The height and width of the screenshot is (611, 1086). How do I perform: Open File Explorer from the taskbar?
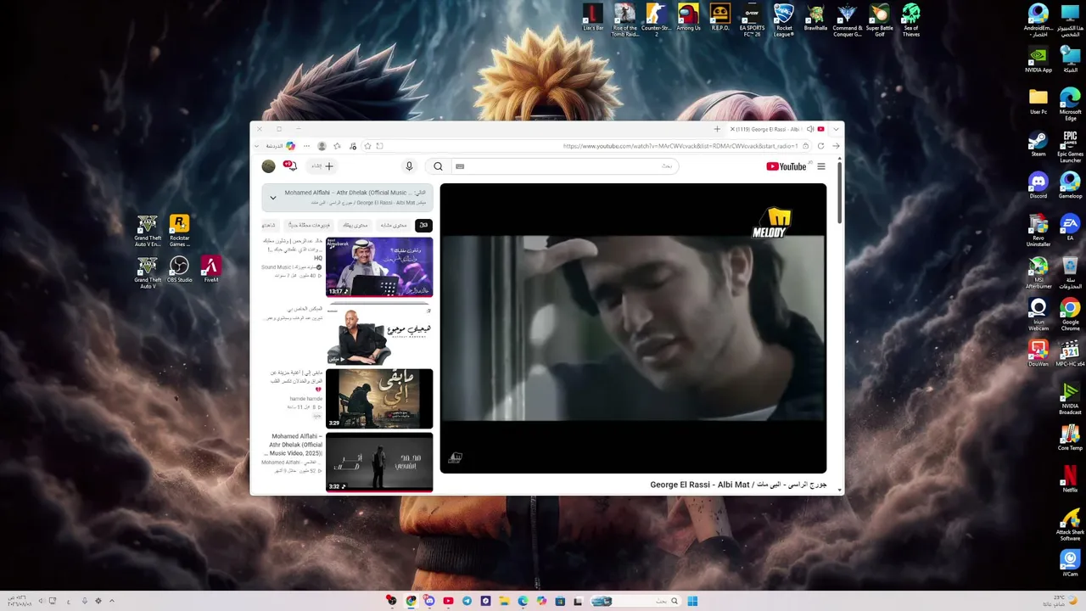coord(504,601)
